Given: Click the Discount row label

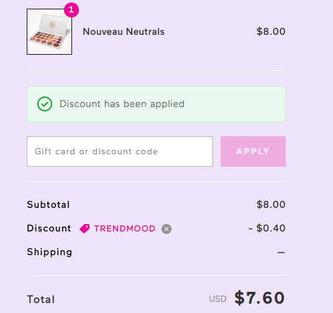Looking at the screenshot, I should (49, 228).
